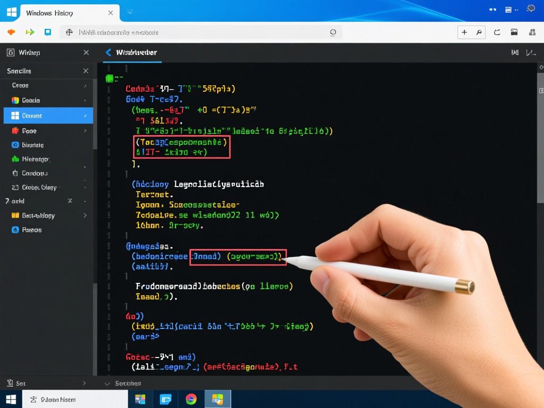Close the Sanclire sidebar panel
Screen dimensions: 544x408
[x=85, y=71]
